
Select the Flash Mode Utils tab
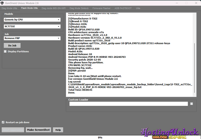[29, 8]
